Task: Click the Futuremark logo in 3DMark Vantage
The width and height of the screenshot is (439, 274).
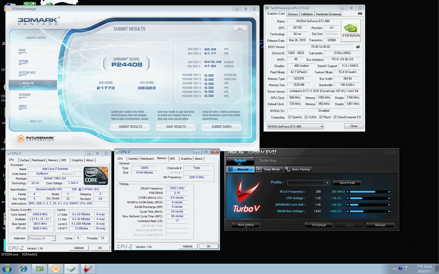Action: [36, 139]
